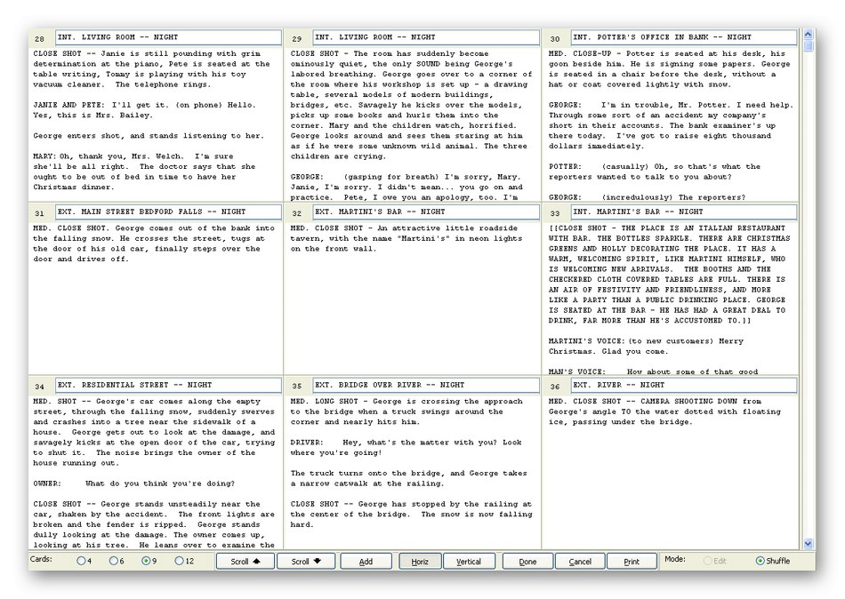Click heading field EXT. MARTINI'S BAR
This screenshot has width=845, height=599.
click(x=426, y=212)
